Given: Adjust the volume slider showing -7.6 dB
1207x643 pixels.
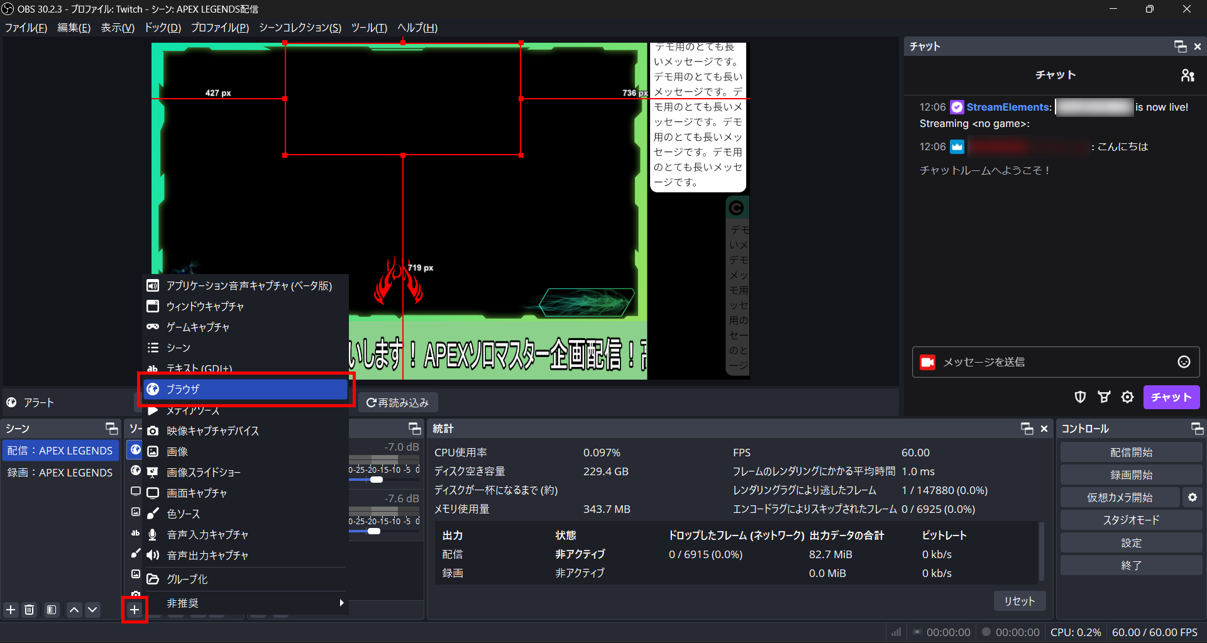Looking at the screenshot, I should tap(374, 531).
